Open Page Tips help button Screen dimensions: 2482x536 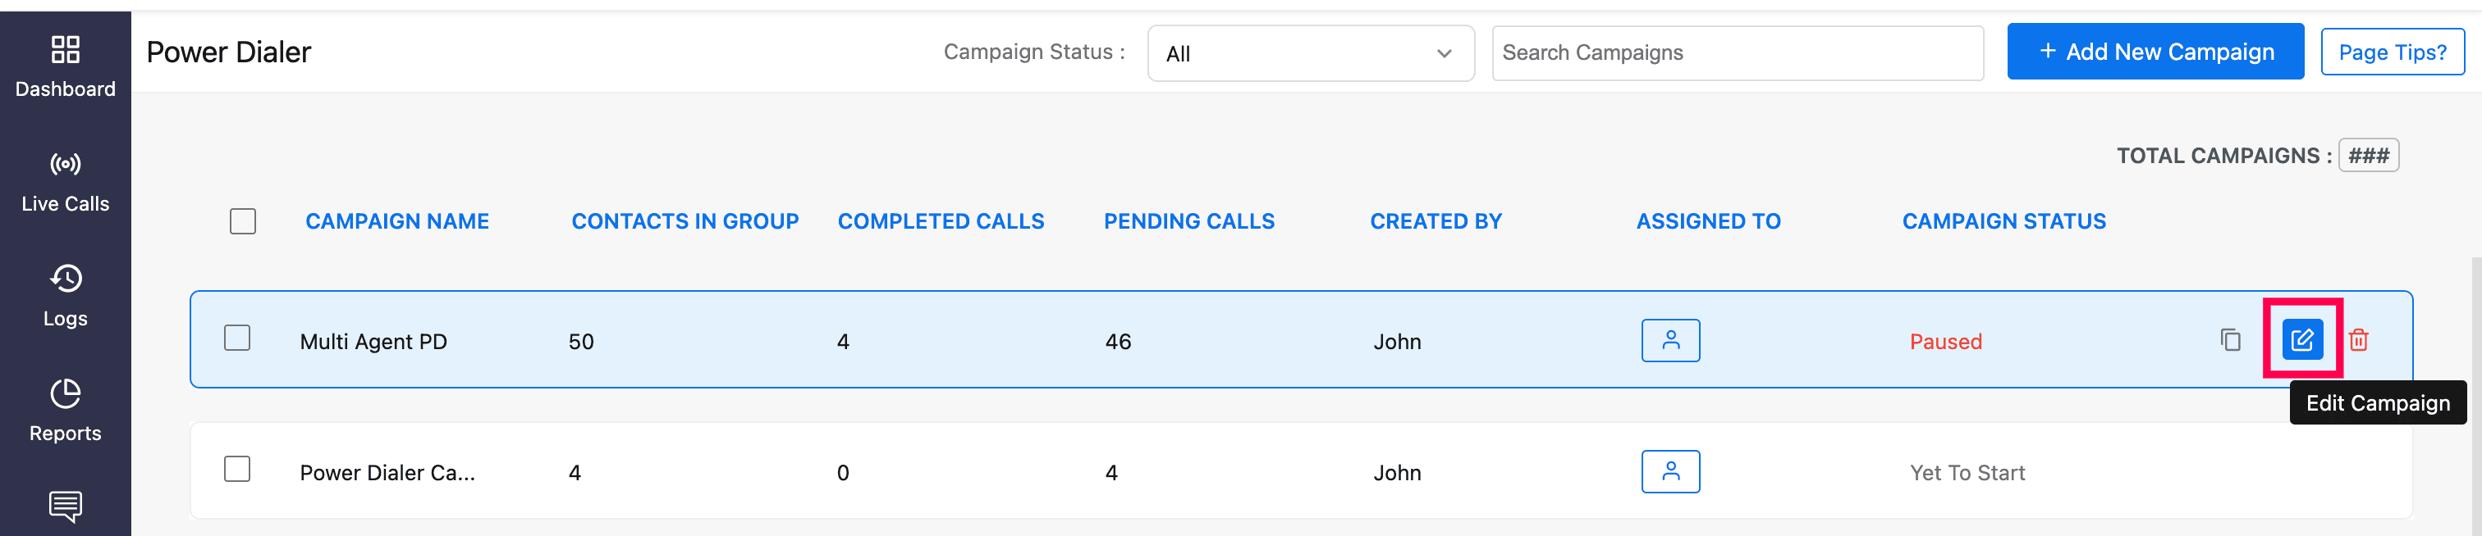2392,52
